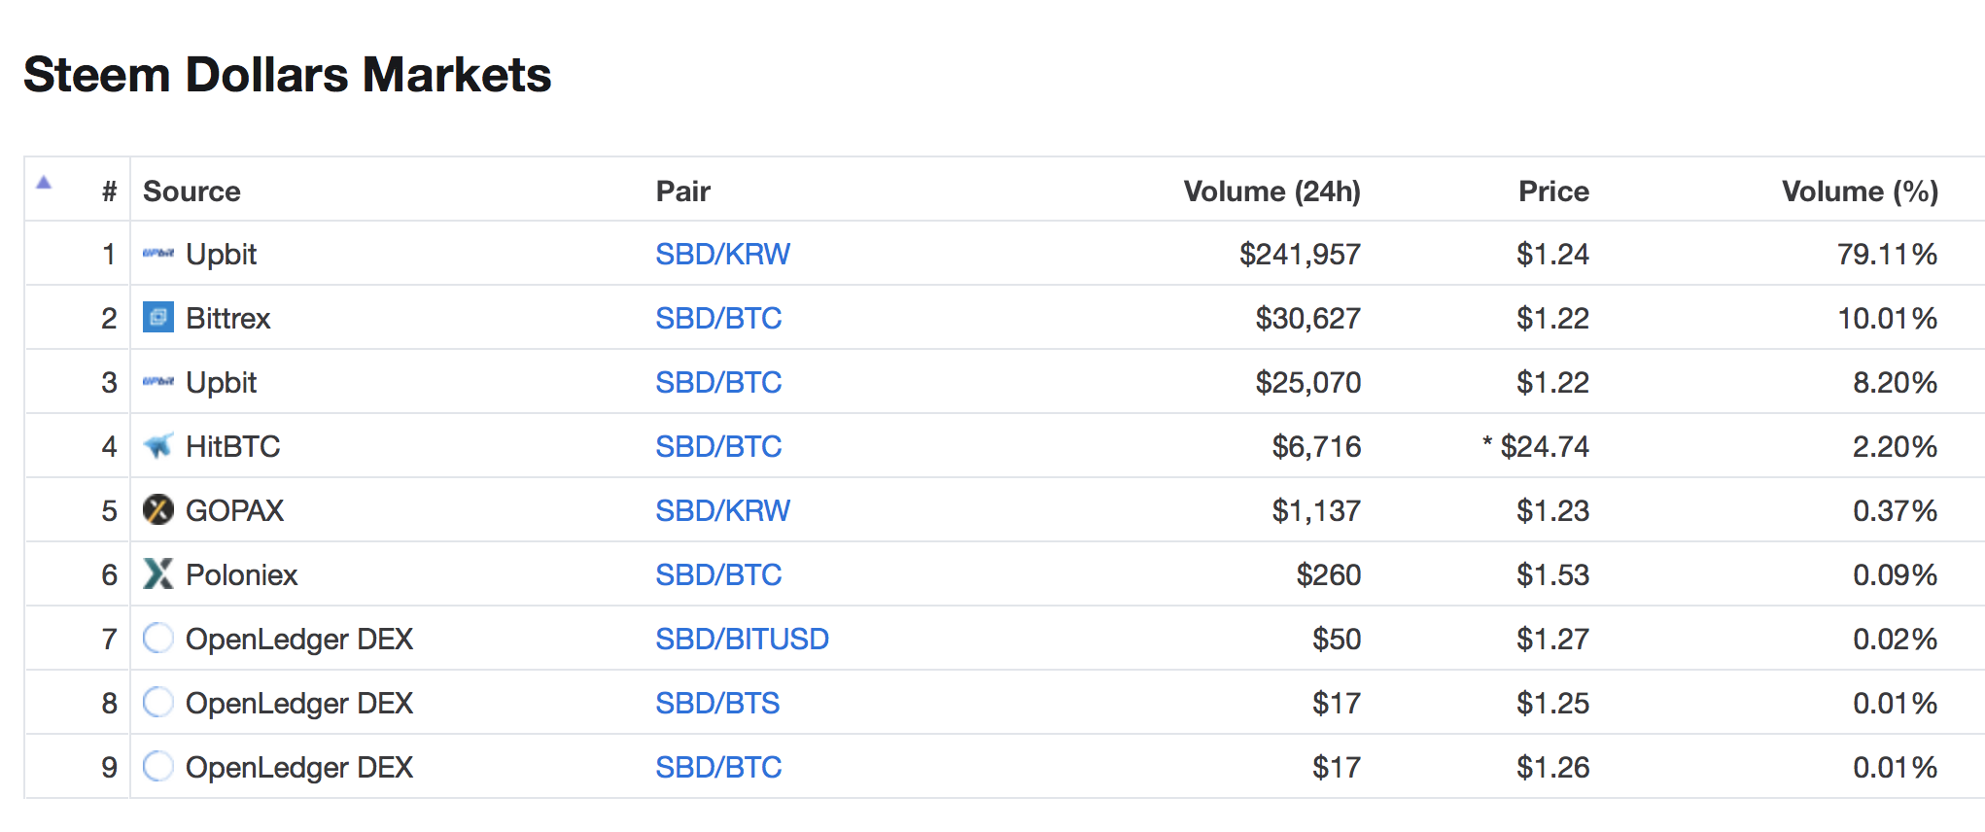Open SBD/BTC pair link for Poloniex
This screenshot has height=832, width=1985.
(718, 574)
